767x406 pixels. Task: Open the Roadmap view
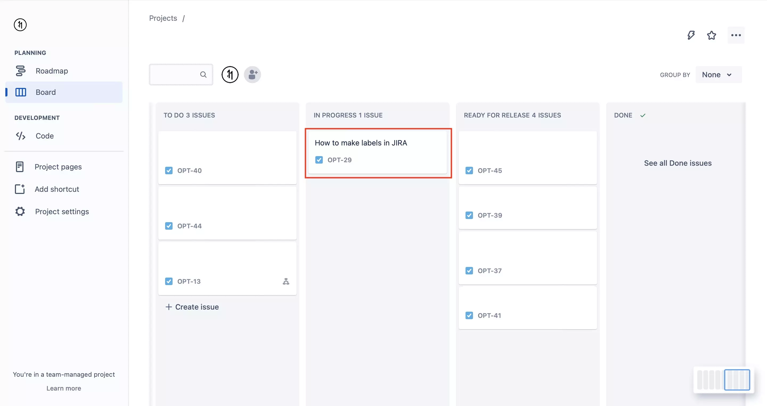[52, 71]
